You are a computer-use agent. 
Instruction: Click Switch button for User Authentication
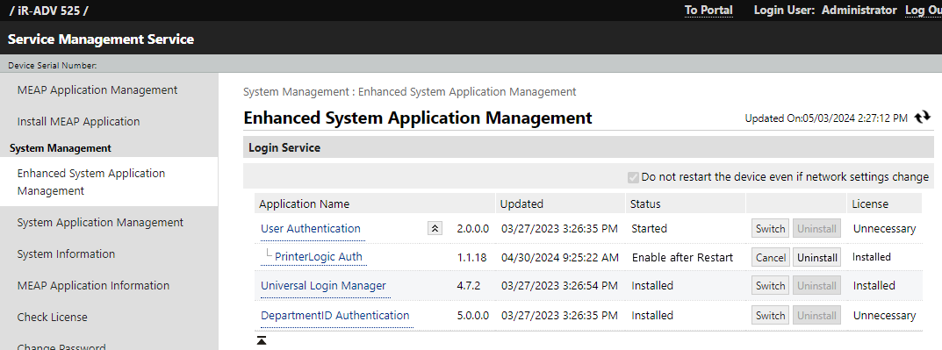pyautogui.click(x=770, y=228)
